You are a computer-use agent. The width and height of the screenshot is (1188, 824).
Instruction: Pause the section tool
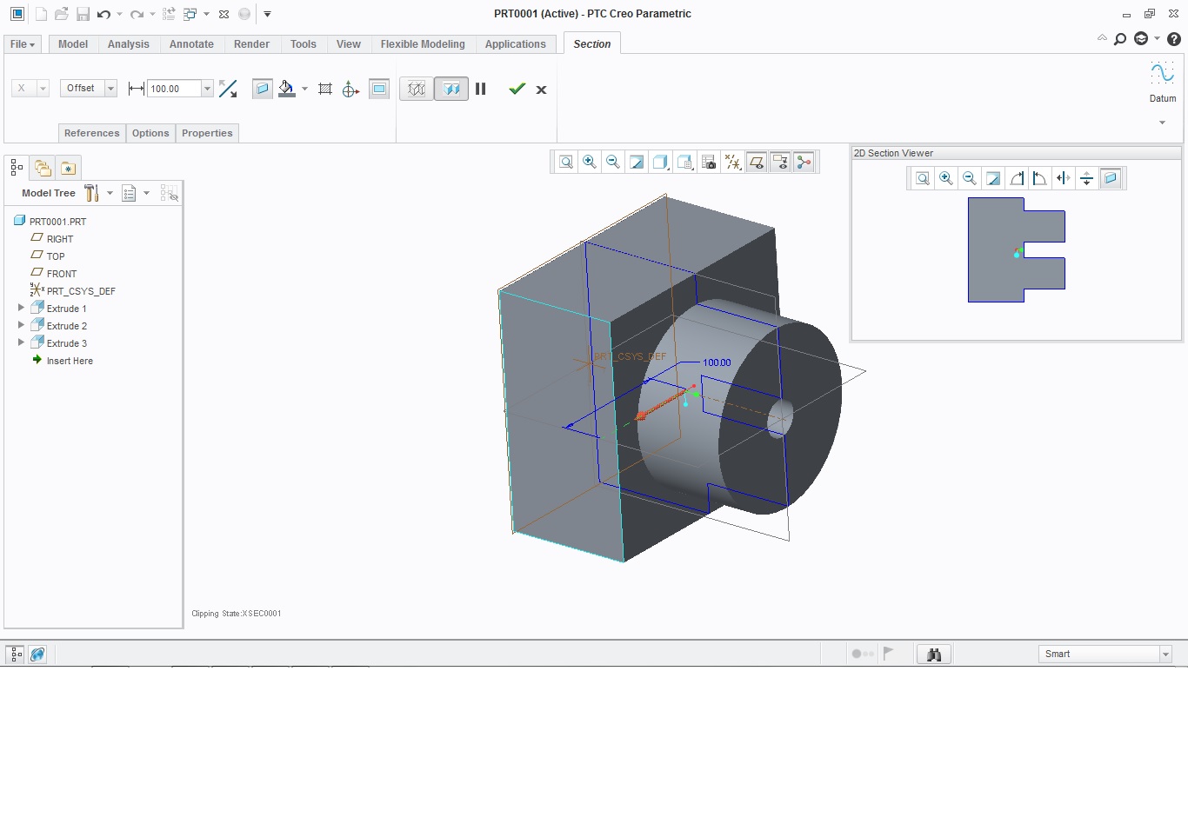pyautogui.click(x=480, y=89)
